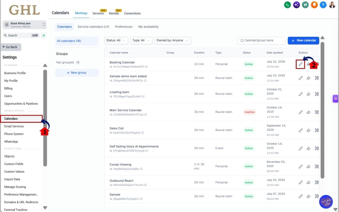Edit the Main Service Calendar

(x=301, y=112)
